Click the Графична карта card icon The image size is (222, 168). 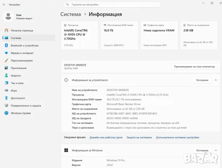coord(145,25)
